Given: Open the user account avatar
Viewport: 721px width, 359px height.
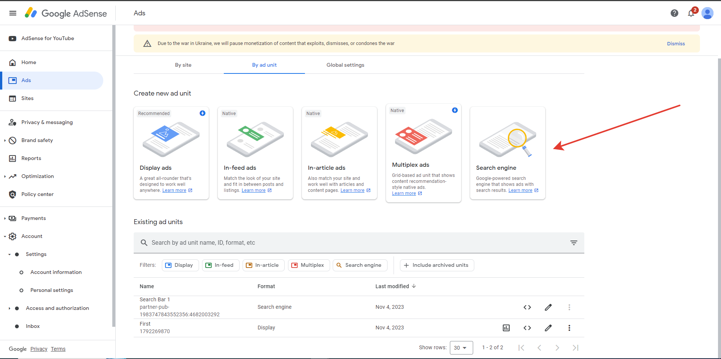Looking at the screenshot, I should (x=707, y=13).
